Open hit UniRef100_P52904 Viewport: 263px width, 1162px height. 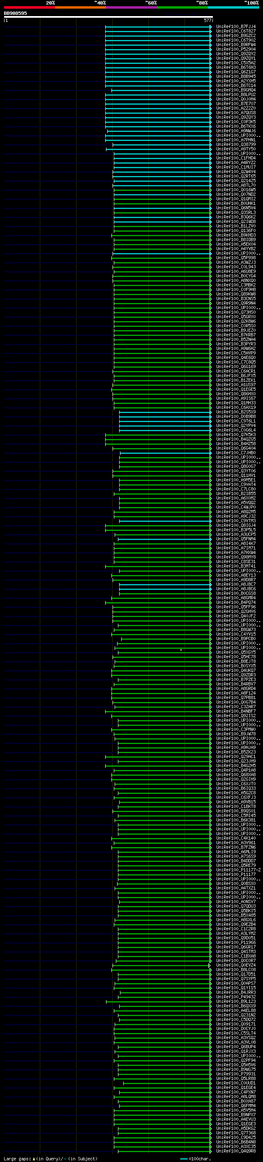tap(235, 49)
